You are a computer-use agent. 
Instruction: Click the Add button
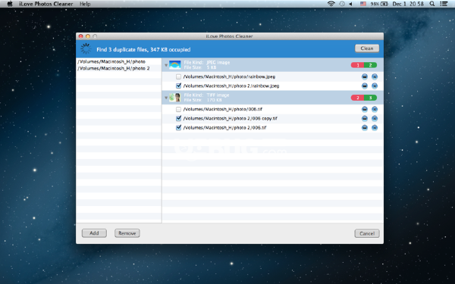pyautogui.click(x=94, y=233)
